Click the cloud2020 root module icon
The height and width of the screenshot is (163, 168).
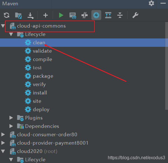pos(13,151)
